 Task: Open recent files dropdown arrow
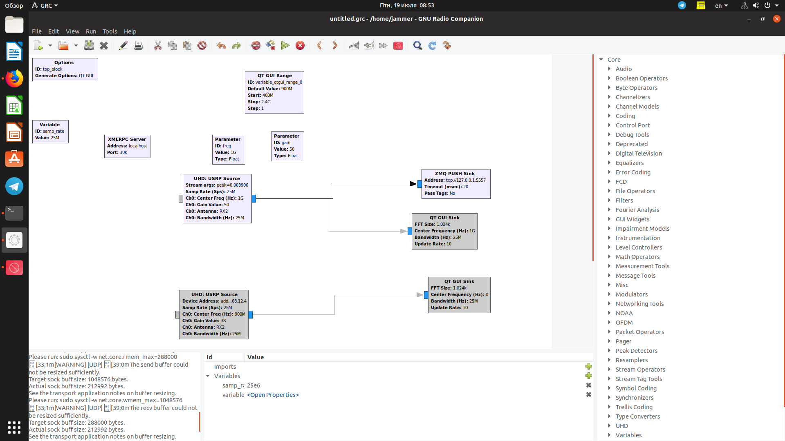pyautogui.click(x=76, y=46)
